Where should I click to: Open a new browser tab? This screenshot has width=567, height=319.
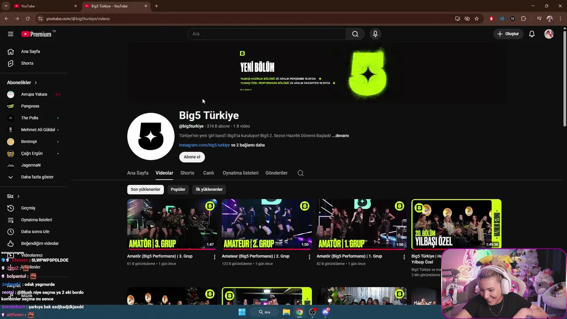tap(156, 6)
